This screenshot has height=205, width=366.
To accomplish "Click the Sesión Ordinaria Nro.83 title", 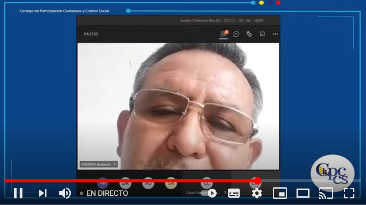I will coord(222,21).
